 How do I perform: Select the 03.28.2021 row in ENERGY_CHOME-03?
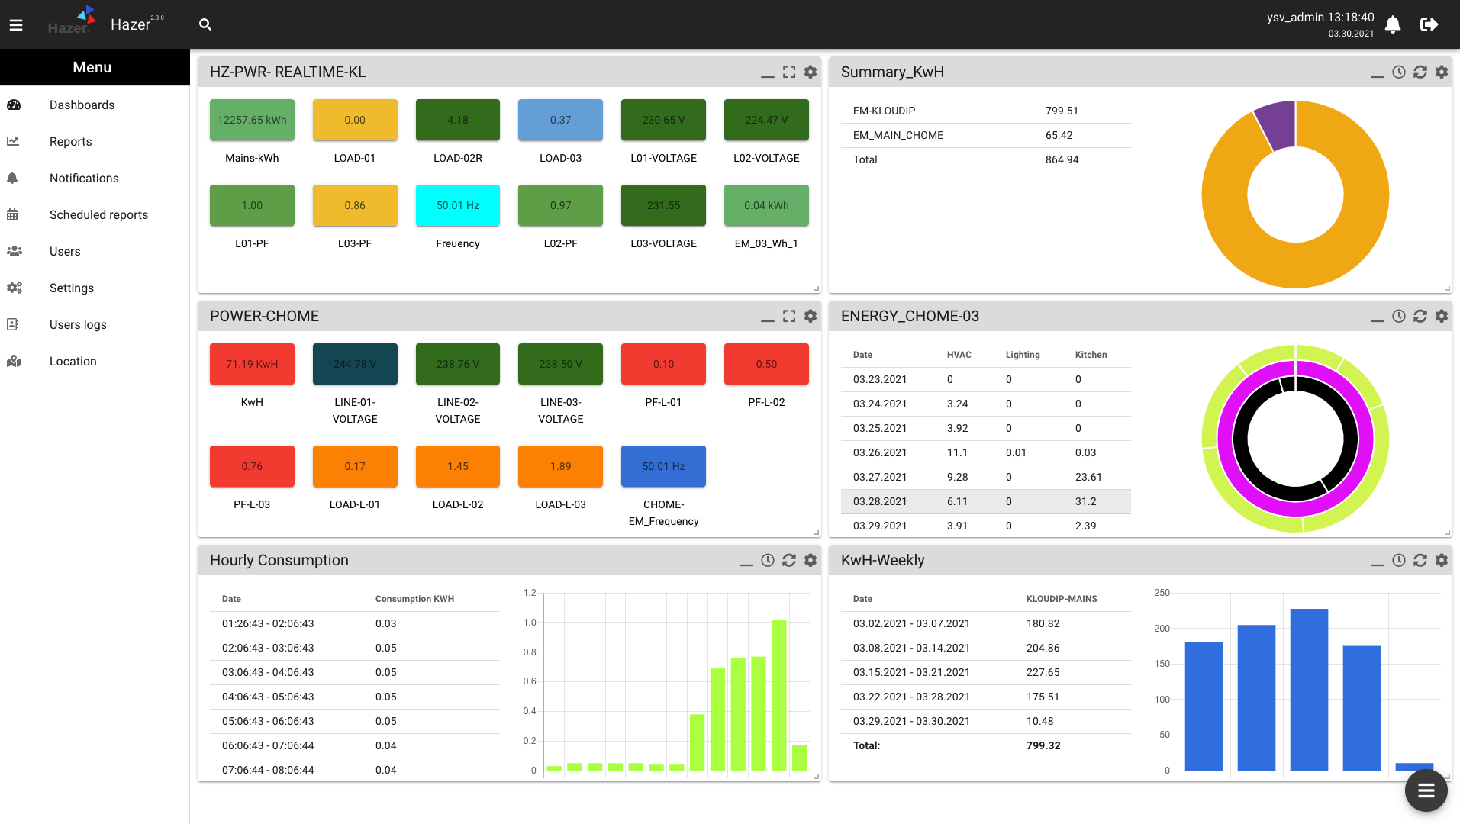(986, 501)
